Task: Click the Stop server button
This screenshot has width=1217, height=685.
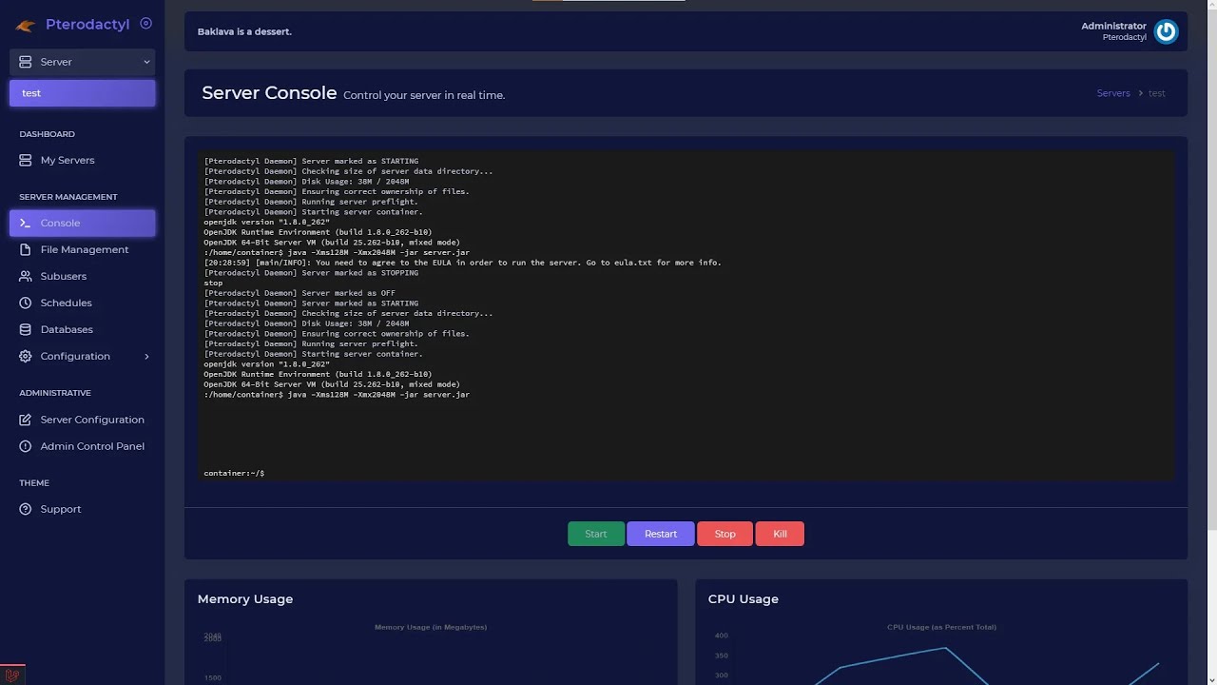Action: point(724,534)
